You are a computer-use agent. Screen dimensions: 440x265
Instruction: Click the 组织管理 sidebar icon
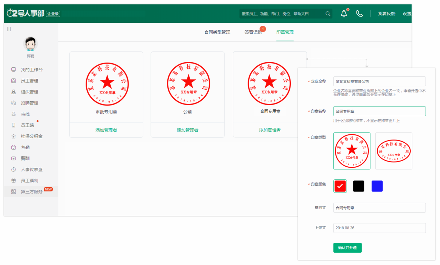pos(14,92)
